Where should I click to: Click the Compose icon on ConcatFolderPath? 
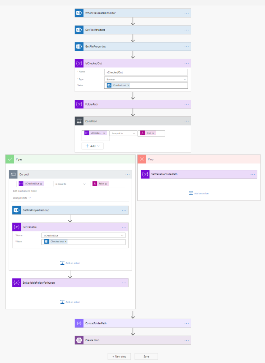(79, 323)
